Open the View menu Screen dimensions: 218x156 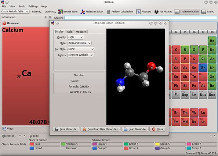point(12,7)
